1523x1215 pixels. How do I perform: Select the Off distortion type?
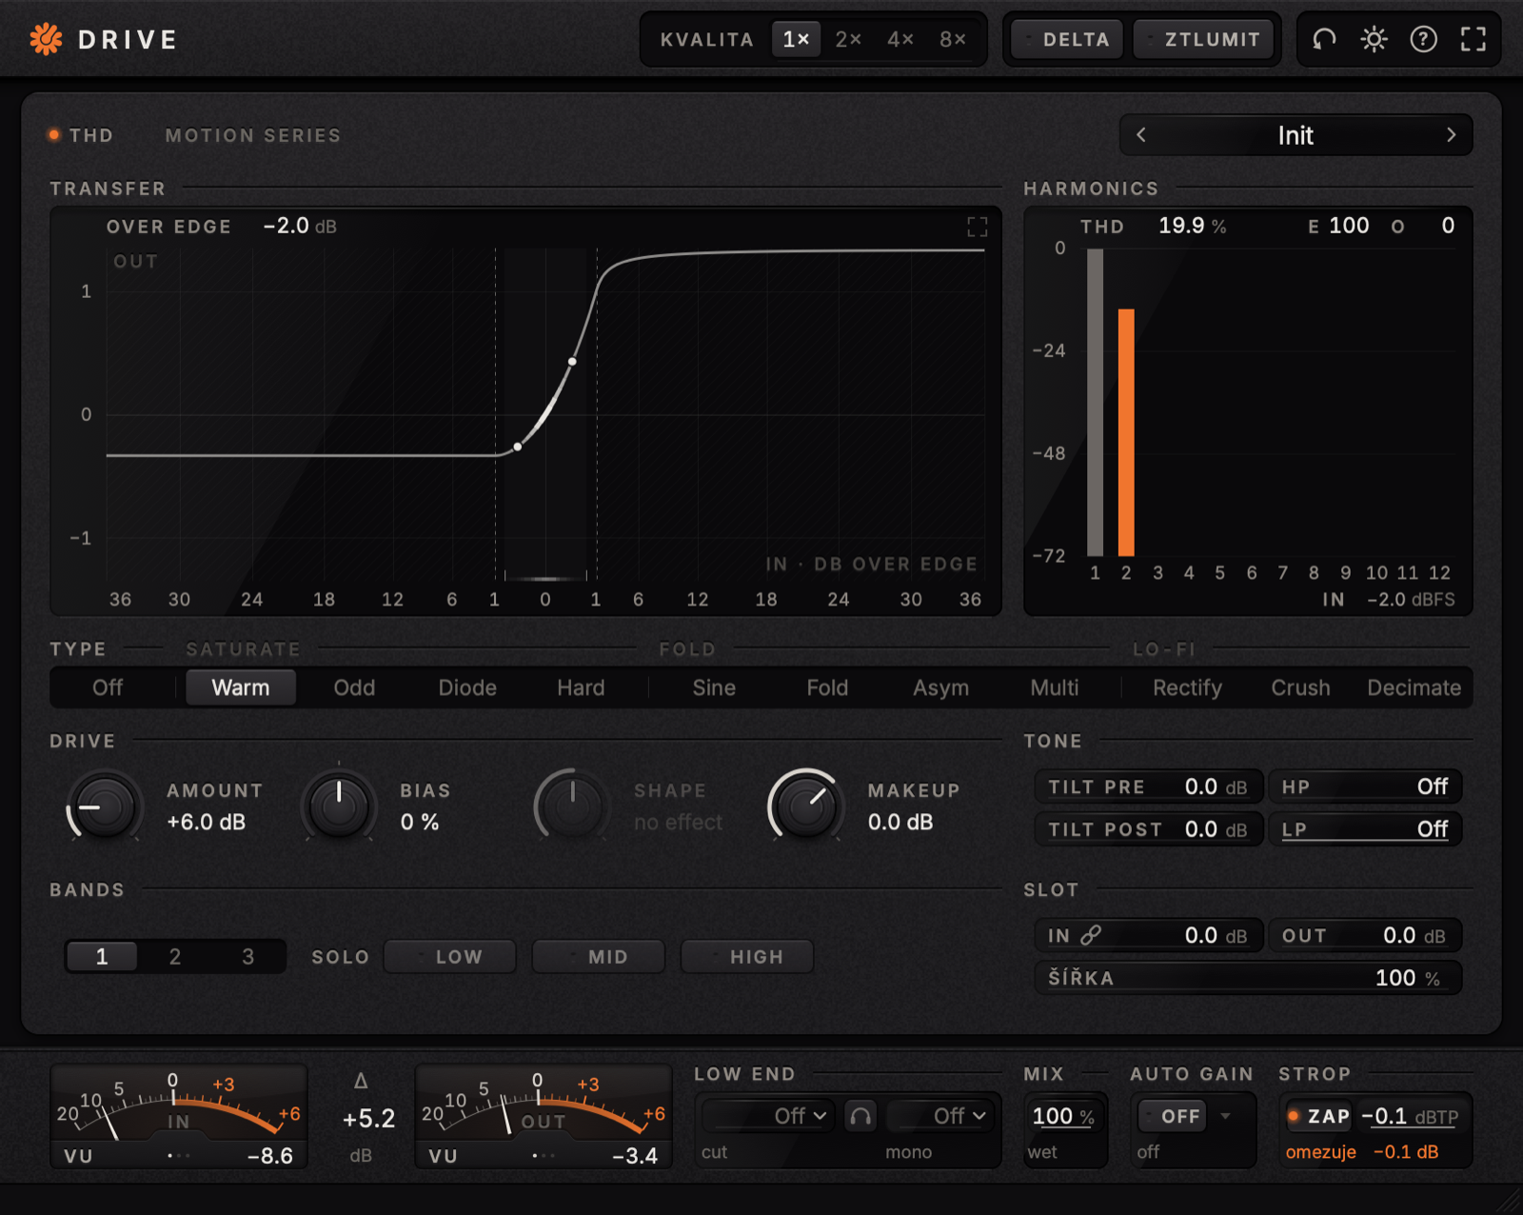pyautogui.click(x=108, y=687)
